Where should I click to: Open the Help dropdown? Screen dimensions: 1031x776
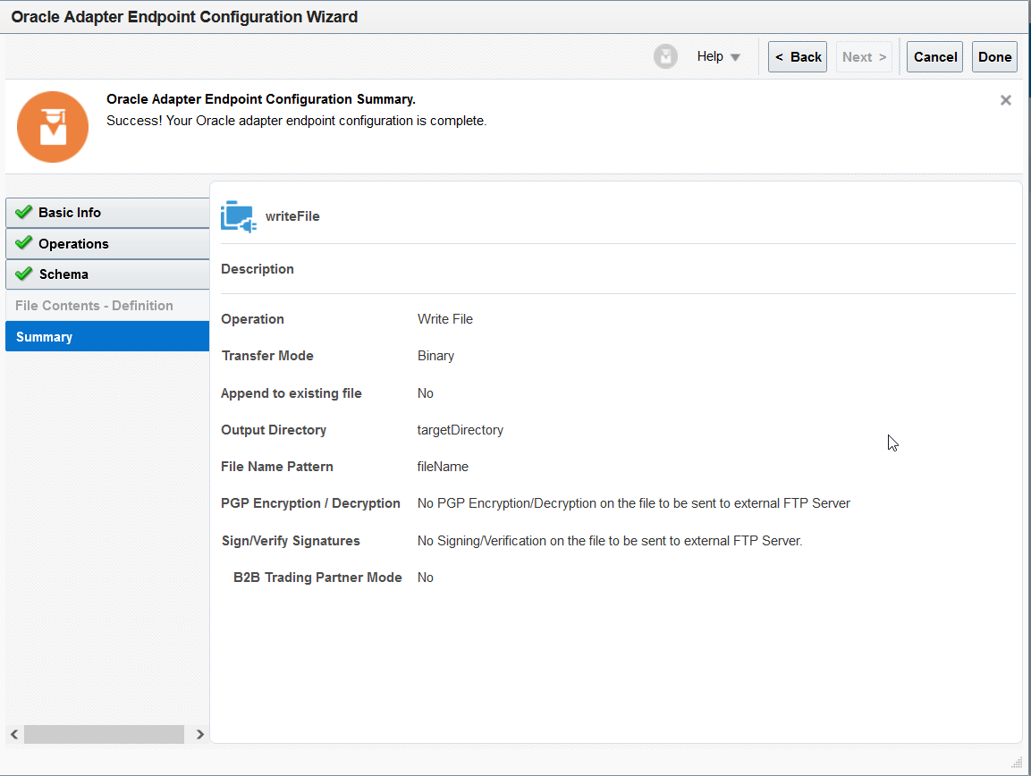pyautogui.click(x=718, y=56)
